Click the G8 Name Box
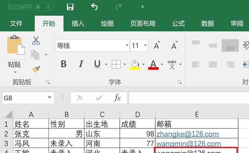The height and width of the screenshot is (153, 249). [24, 98]
